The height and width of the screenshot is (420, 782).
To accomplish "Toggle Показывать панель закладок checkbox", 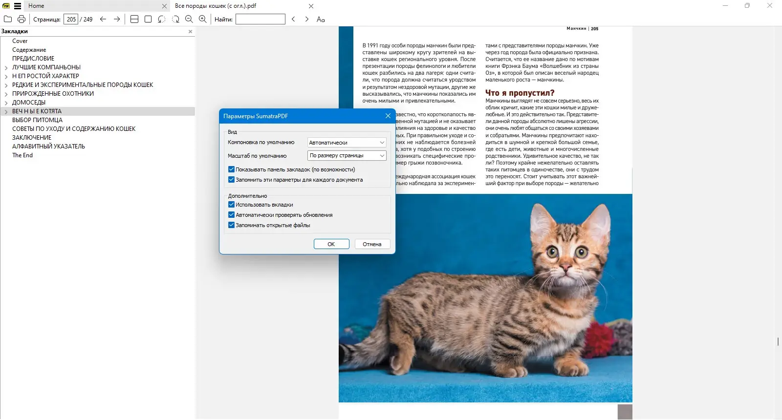I will coord(232,169).
